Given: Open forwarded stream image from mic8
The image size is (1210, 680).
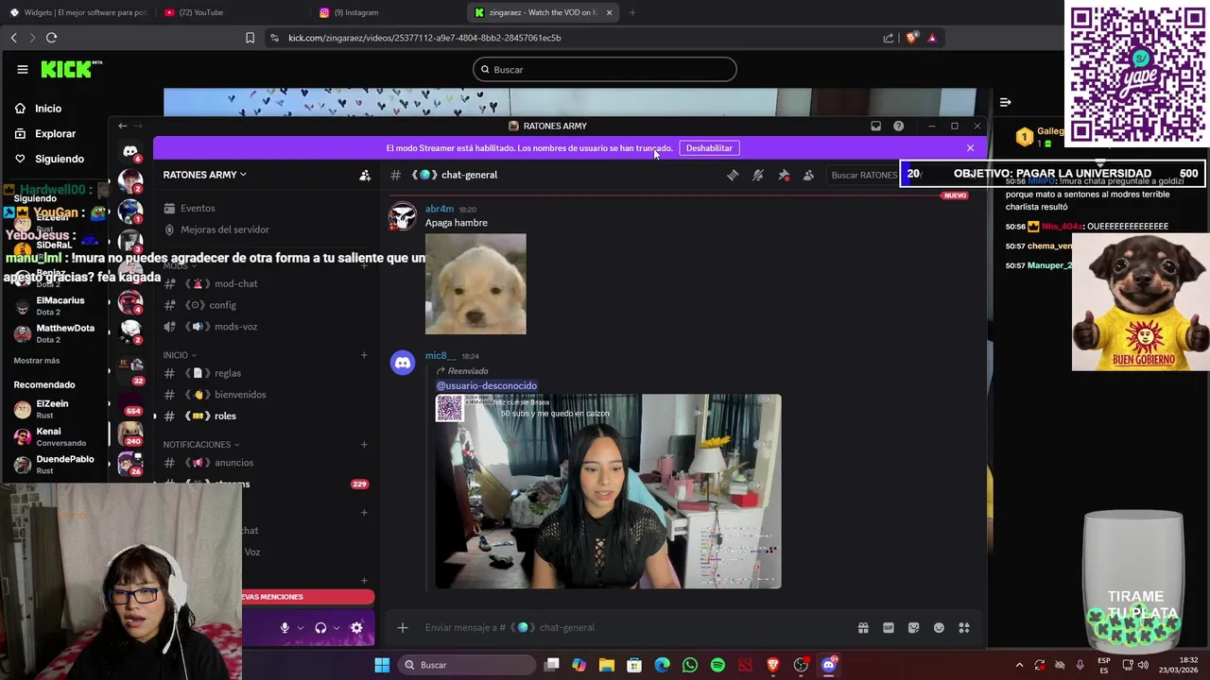Looking at the screenshot, I should click(x=608, y=491).
